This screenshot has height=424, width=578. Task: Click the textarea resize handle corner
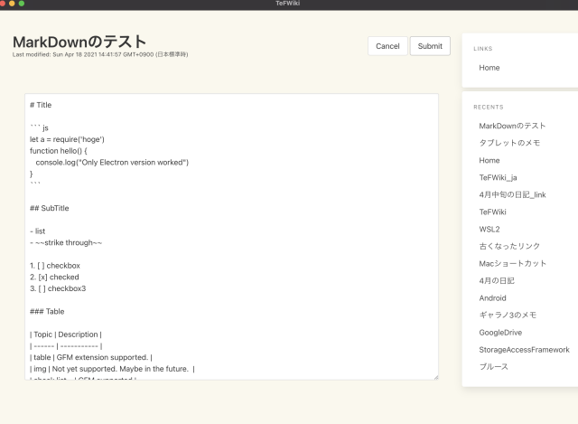(436, 377)
